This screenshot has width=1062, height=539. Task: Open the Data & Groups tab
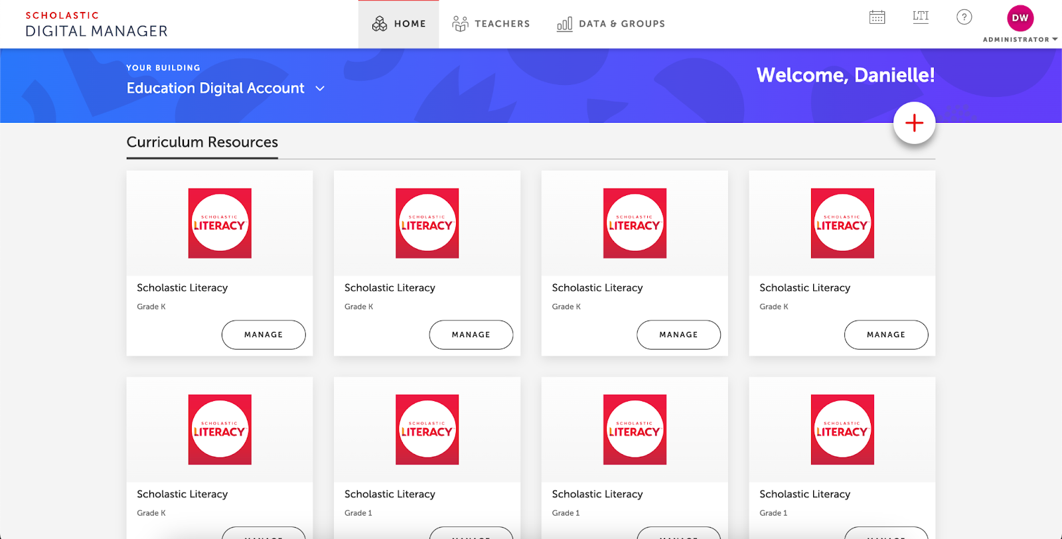point(611,24)
